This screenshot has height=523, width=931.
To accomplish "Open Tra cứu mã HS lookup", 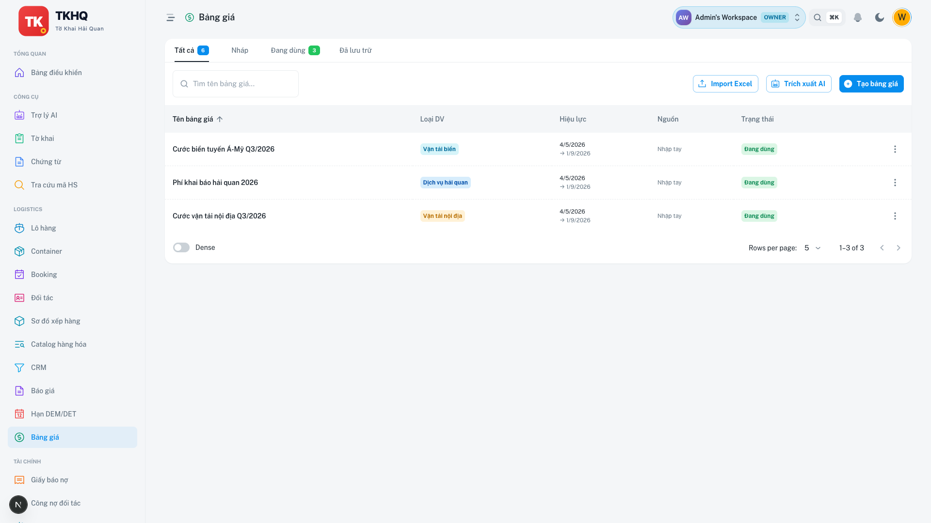I will (x=72, y=185).
